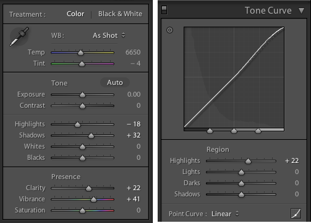Click the Exposure value field 0.00
Viewport: 311px width, 223px height.
click(x=134, y=94)
